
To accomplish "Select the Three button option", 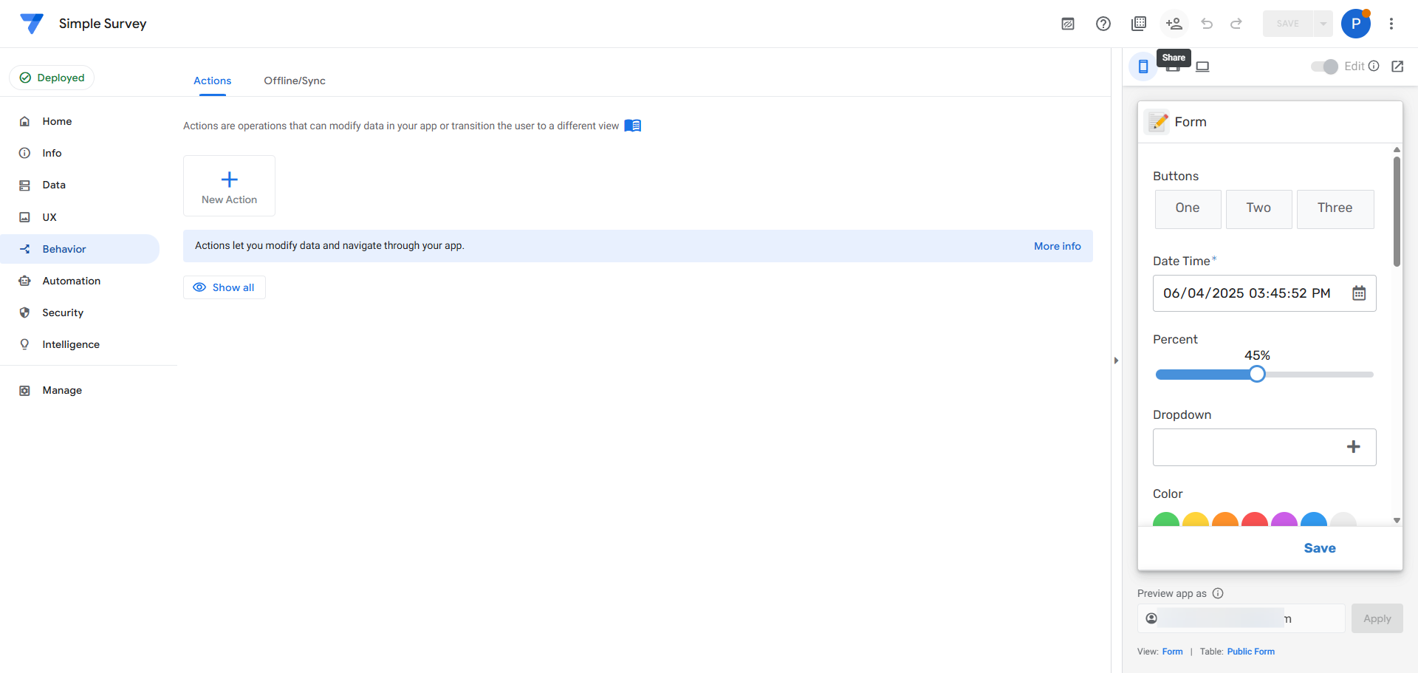I will (1335, 208).
